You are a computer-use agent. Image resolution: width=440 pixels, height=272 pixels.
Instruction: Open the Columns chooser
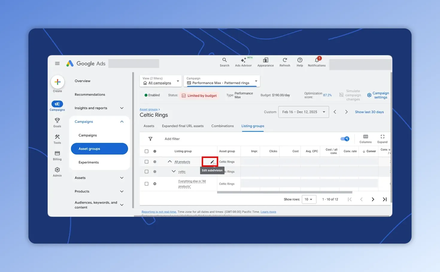(365, 139)
